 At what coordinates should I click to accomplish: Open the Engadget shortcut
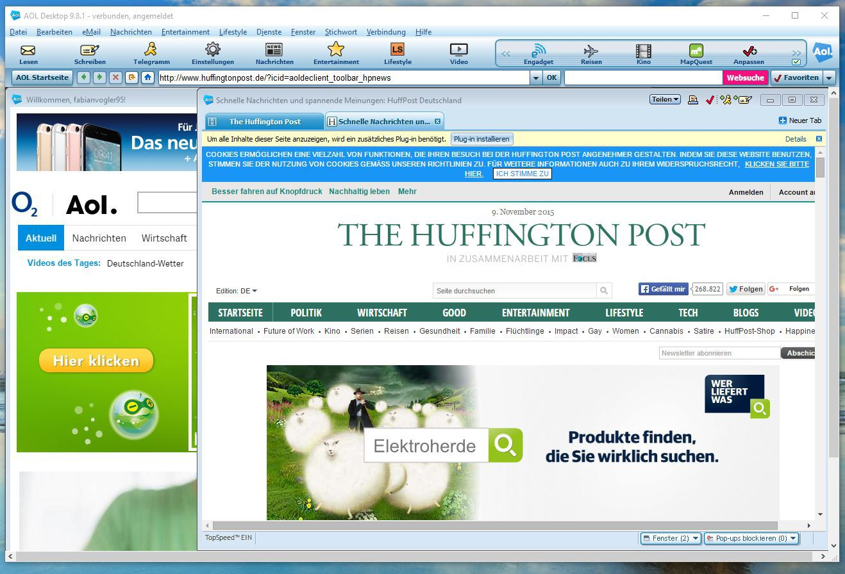[539, 54]
